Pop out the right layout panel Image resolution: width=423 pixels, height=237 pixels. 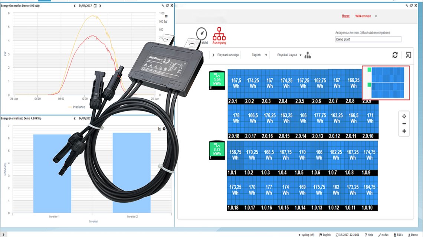coord(411,6)
